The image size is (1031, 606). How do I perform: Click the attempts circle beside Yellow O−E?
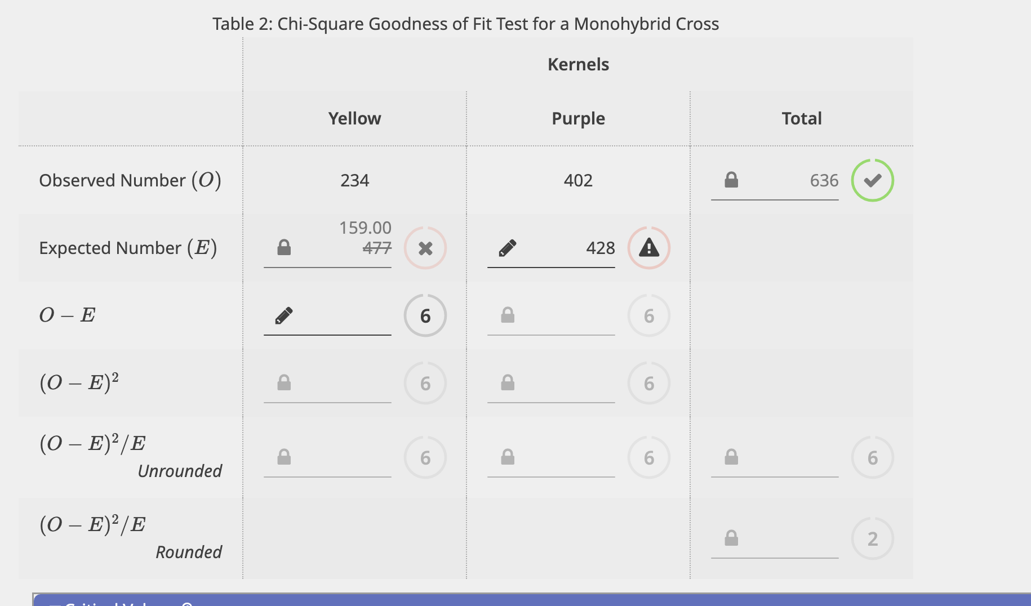[425, 316]
